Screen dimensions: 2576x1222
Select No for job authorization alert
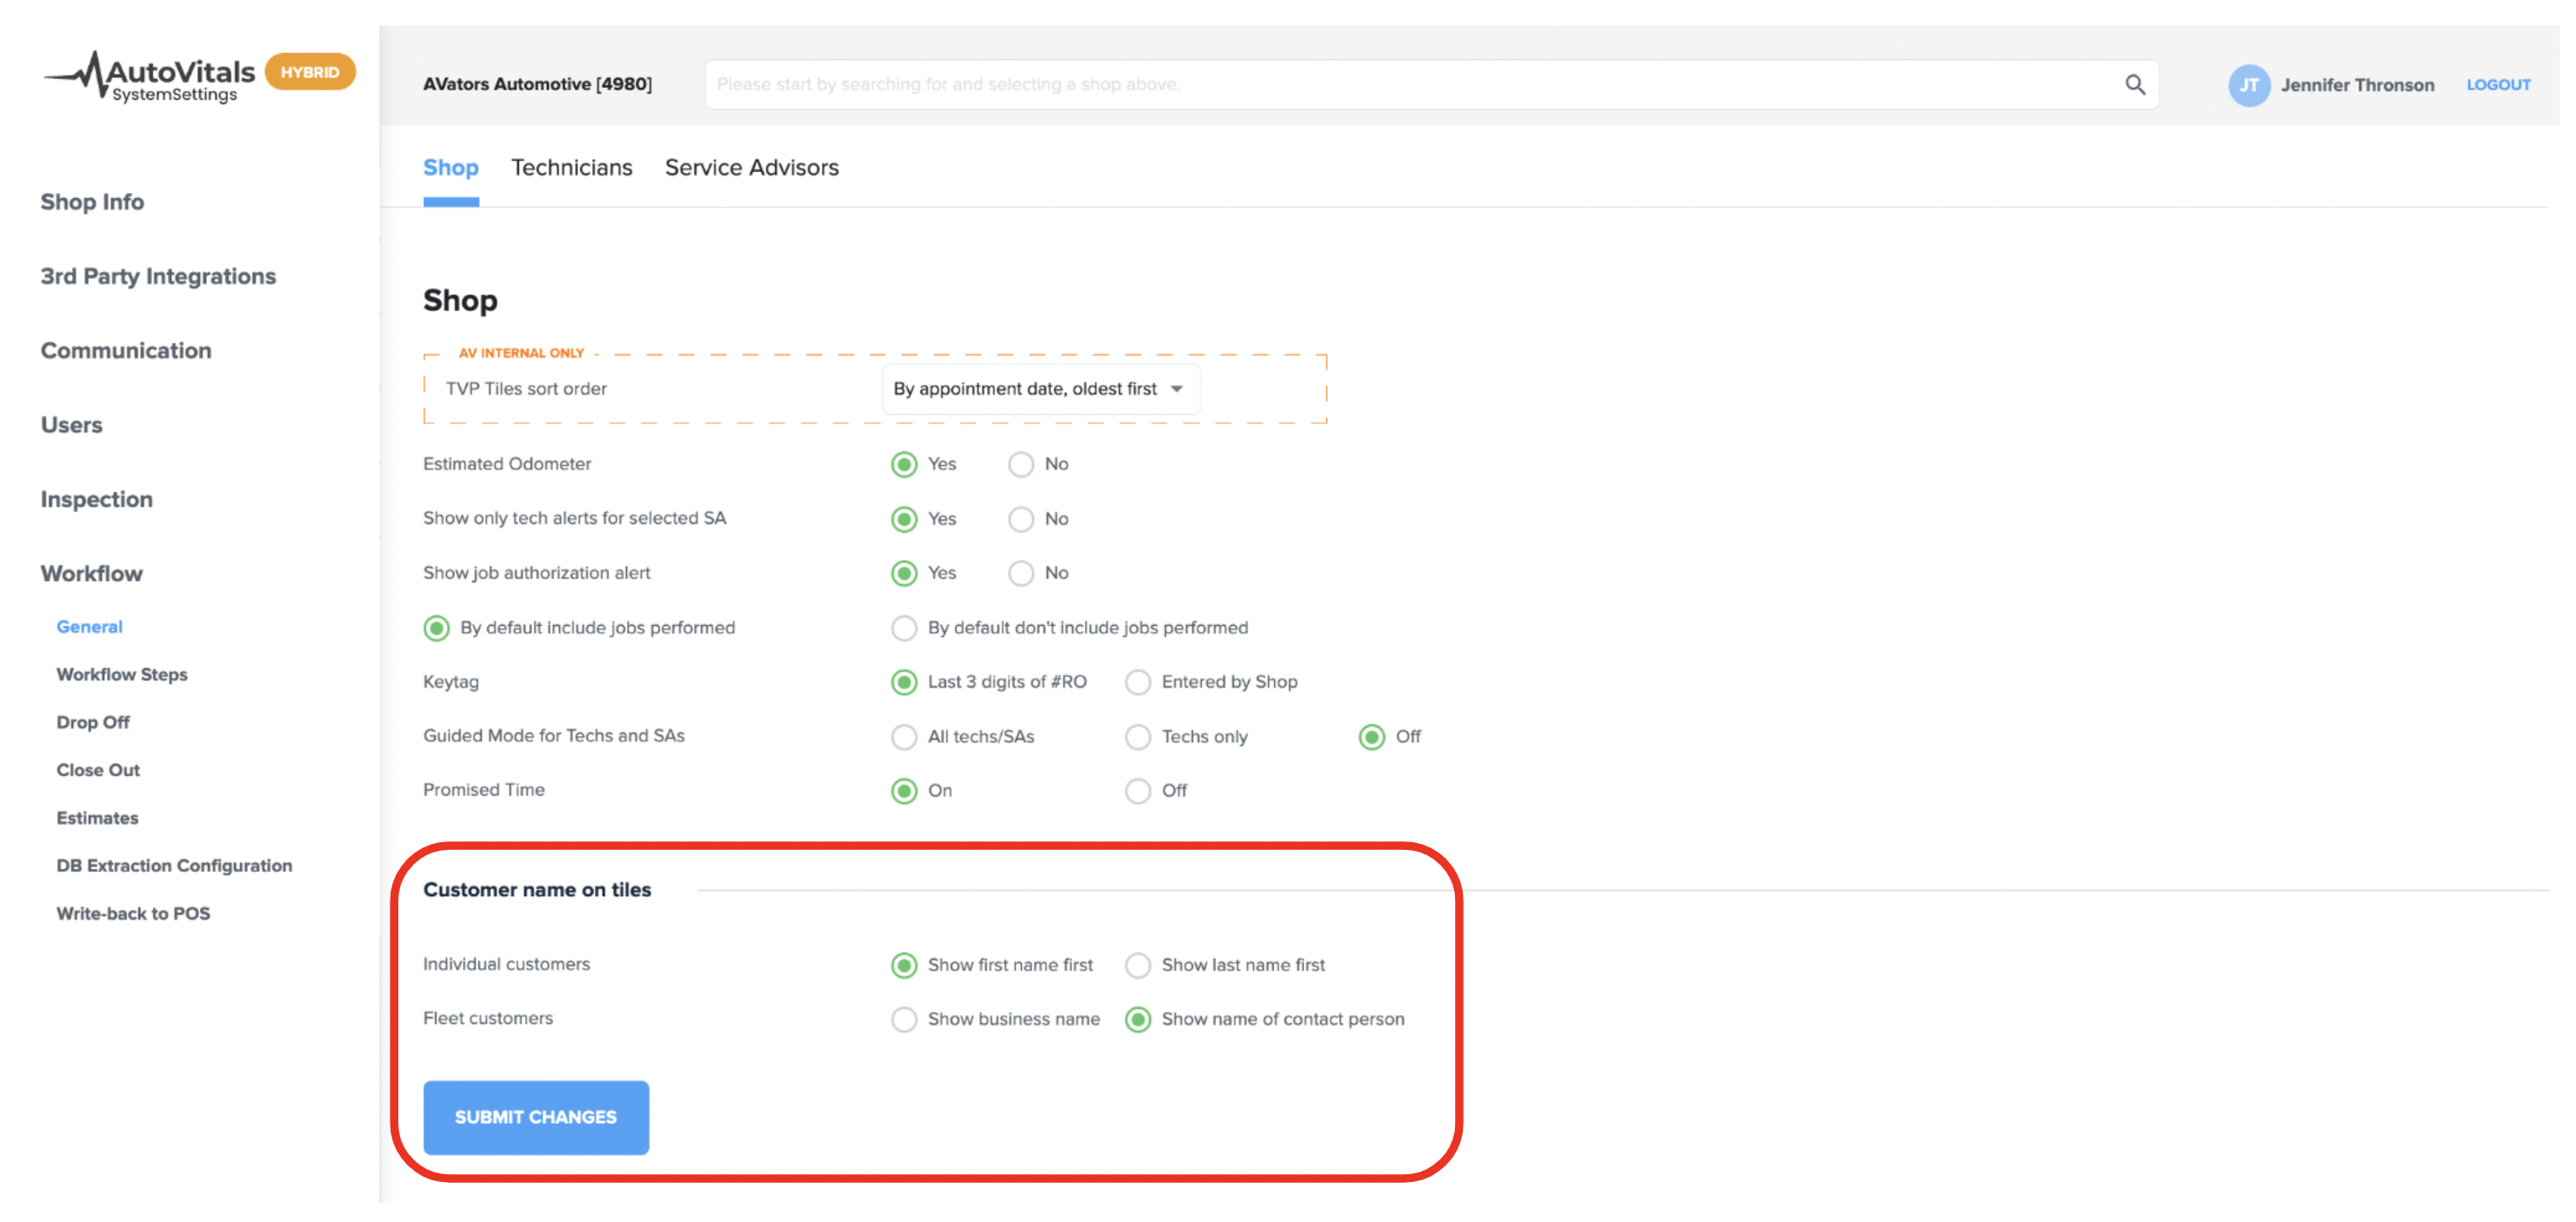click(1021, 574)
